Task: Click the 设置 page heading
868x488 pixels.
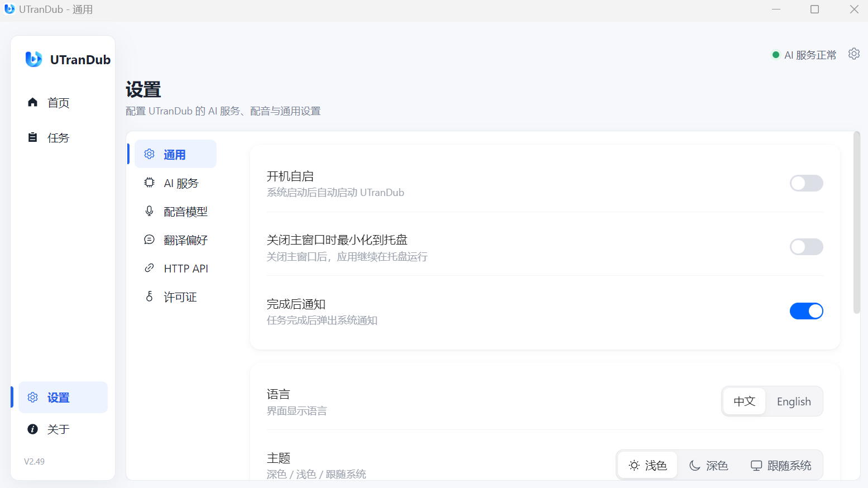Action: point(143,89)
